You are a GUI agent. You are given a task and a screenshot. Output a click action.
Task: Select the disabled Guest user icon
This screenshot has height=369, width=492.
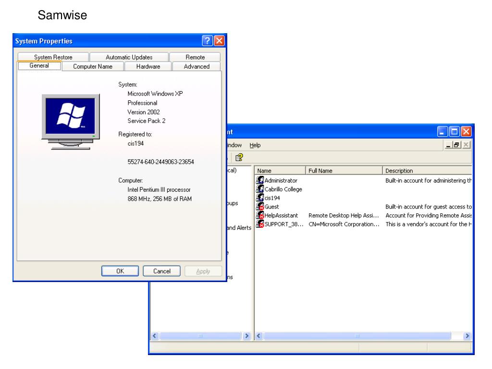(x=260, y=207)
